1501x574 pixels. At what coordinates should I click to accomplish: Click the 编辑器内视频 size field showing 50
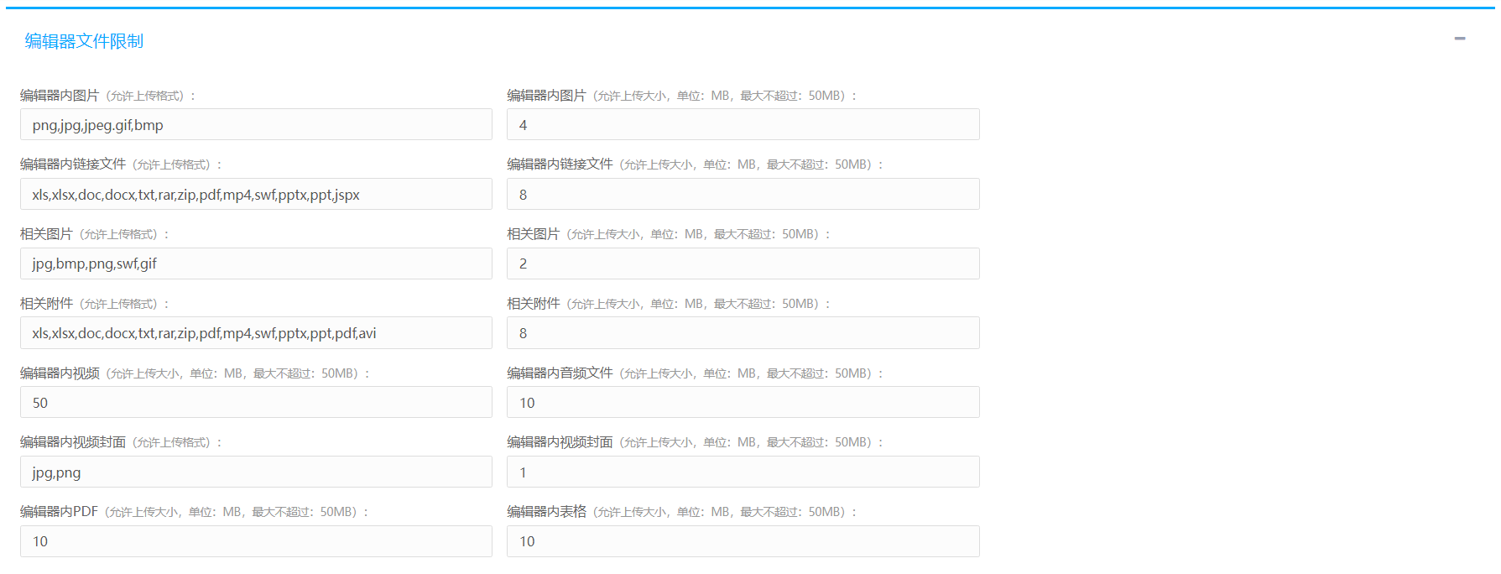click(x=256, y=403)
